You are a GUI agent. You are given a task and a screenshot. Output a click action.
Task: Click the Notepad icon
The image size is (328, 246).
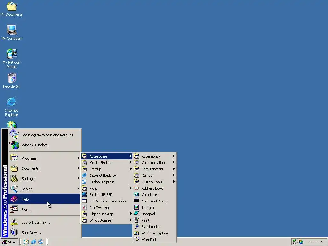tap(136, 214)
